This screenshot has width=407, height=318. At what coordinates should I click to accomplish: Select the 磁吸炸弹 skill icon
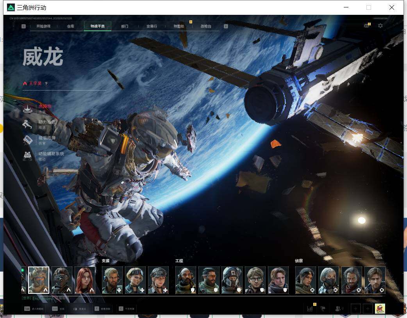point(28,140)
